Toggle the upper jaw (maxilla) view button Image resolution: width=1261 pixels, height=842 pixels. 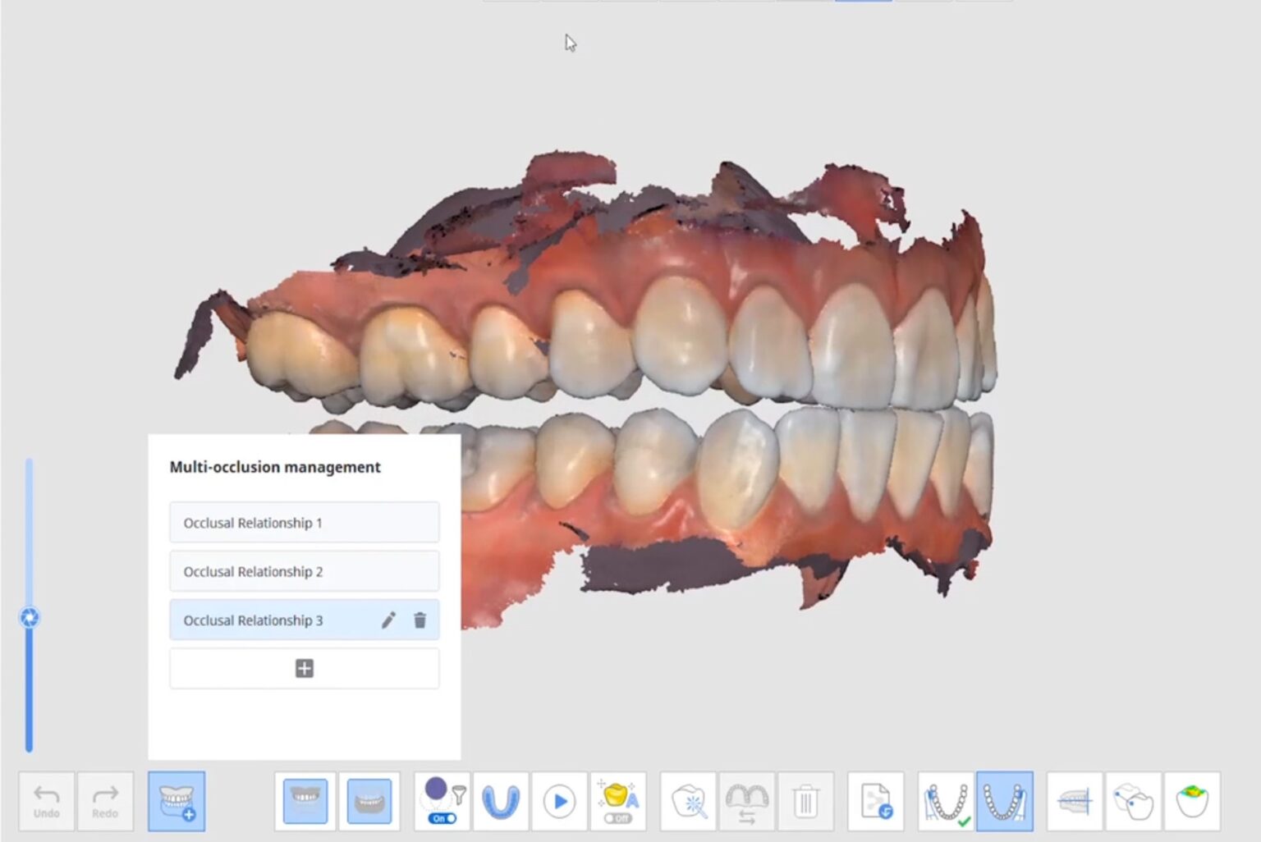(305, 801)
